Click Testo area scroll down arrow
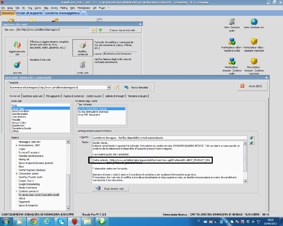Viewport: 283px width, 226px height. pos(245,182)
